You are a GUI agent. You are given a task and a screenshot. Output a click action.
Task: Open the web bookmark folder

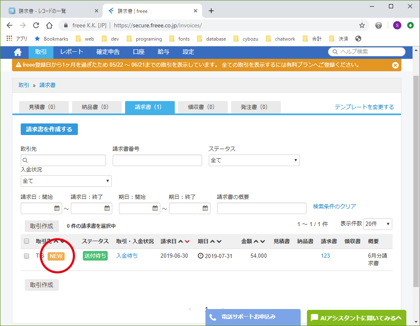click(85, 39)
